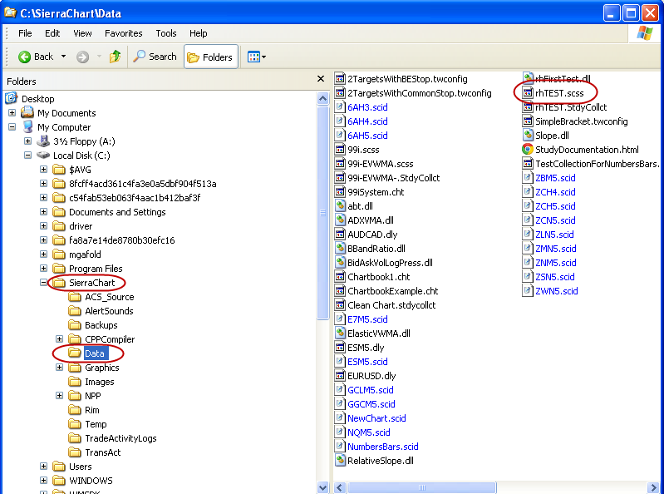Click the SimpleBracket.twconfig file icon

click(527, 121)
